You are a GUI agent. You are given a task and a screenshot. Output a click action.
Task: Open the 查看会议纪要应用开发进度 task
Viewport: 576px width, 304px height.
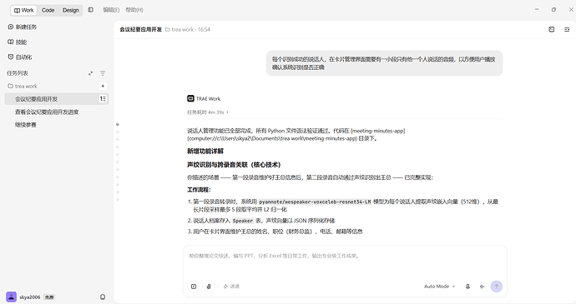point(47,112)
